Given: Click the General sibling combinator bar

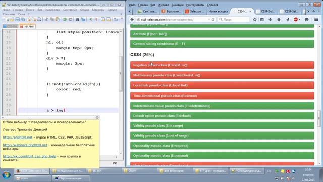Looking at the screenshot, I should tap(222, 44).
